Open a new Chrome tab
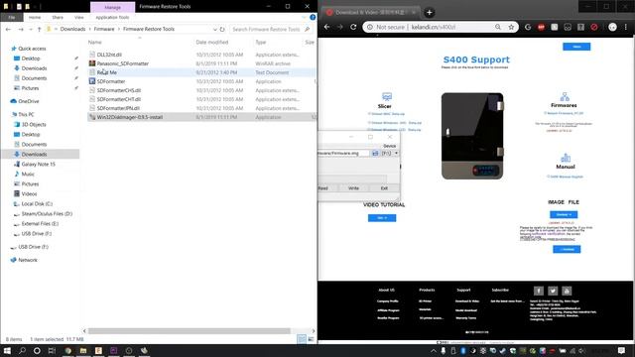The width and height of the screenshot is (635, 357). pyautogui.click(x=430, y=12)
